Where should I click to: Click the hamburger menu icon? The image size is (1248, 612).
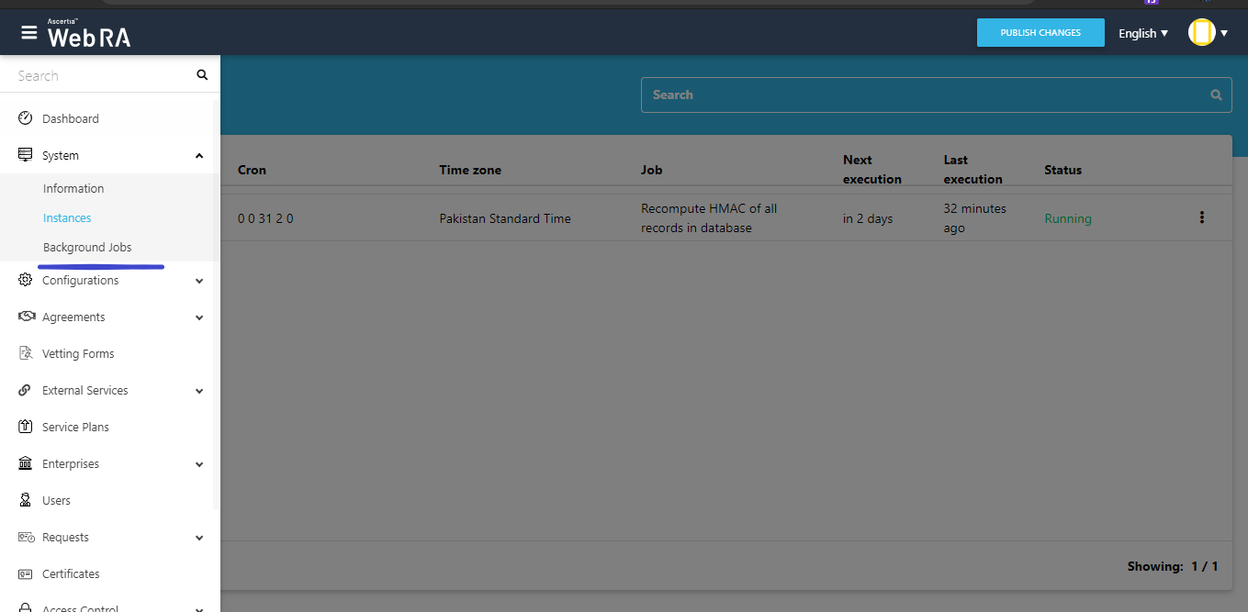tap(29, 33)
